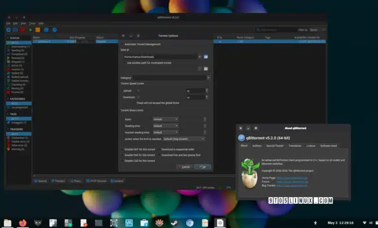Click the HTTP Sources tab at bottom
Screen dimensions: 378x228
point(96,181)
